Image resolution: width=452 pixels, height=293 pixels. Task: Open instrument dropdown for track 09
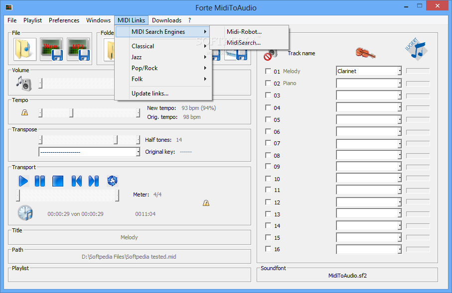[400, 167]
